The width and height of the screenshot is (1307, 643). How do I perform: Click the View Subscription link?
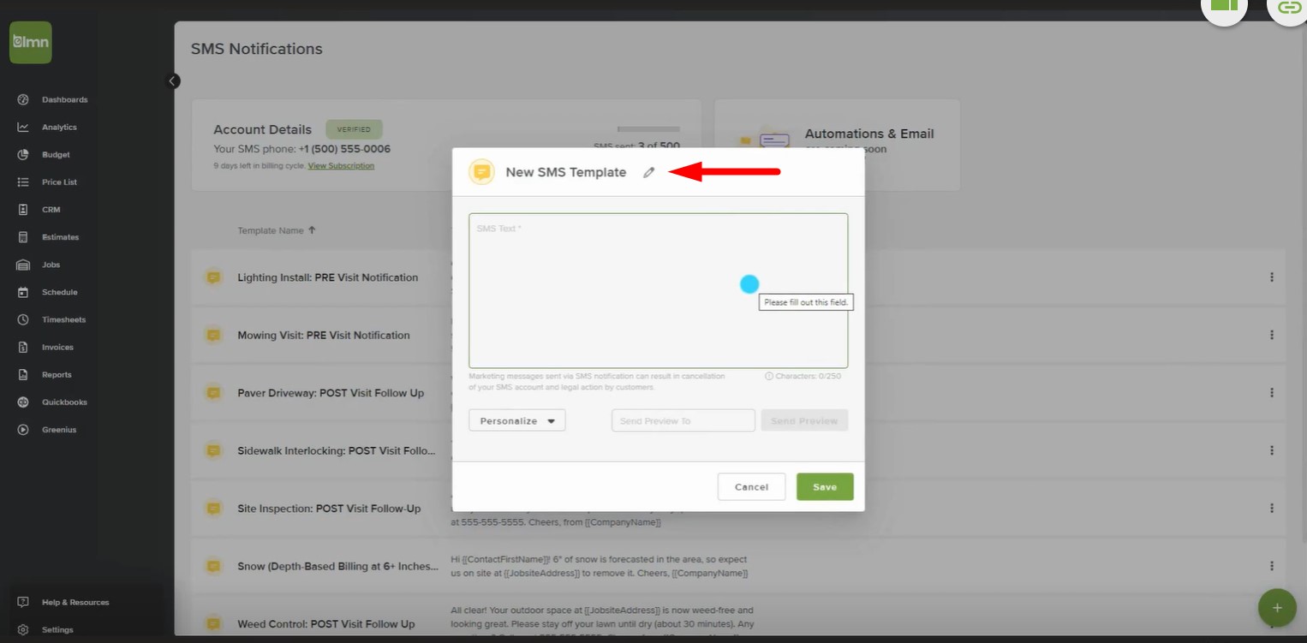click(x=341, y=165)
